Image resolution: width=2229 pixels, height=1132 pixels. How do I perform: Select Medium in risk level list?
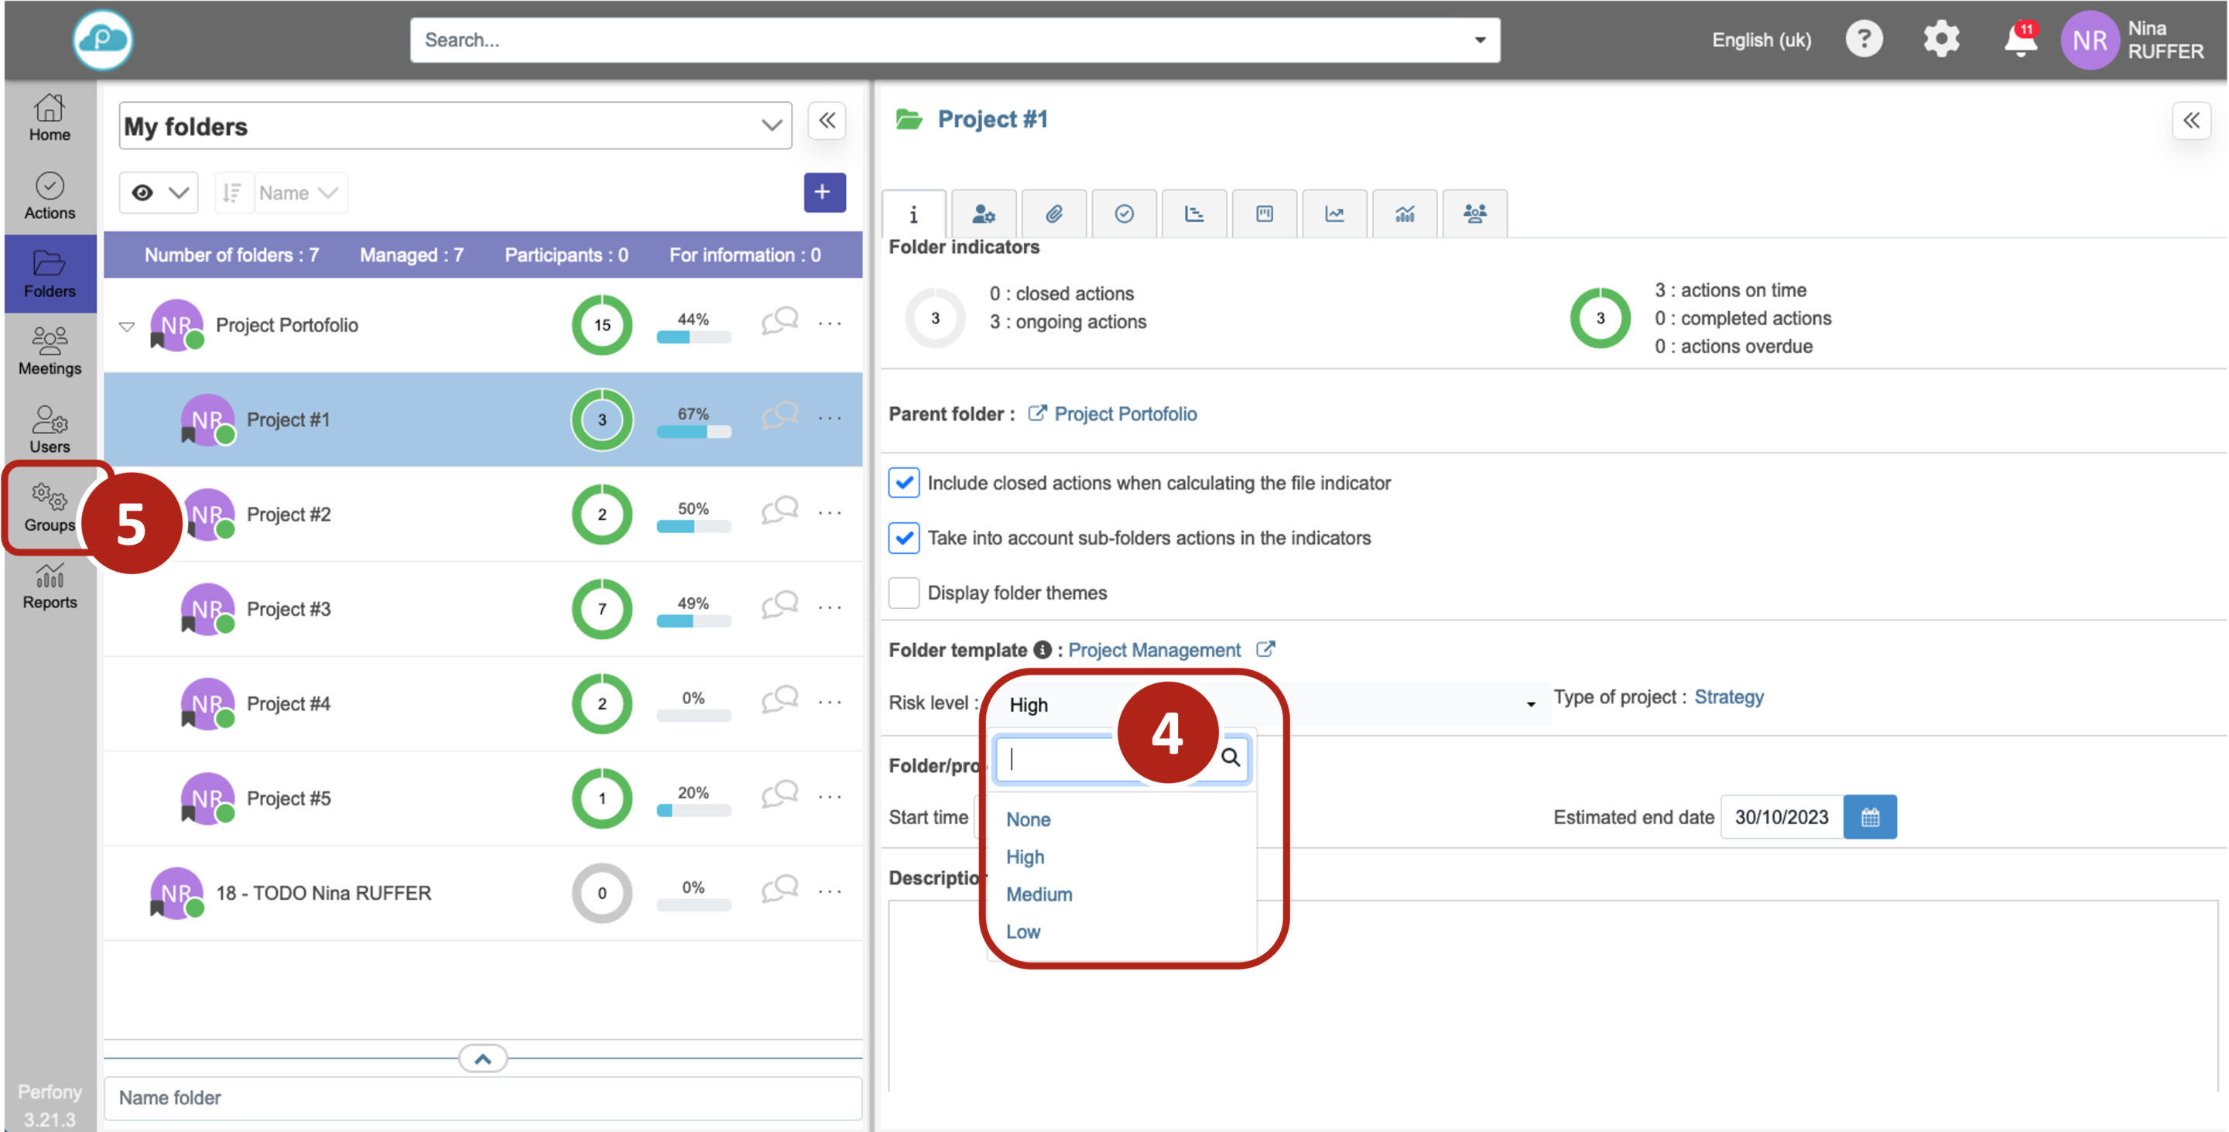pos(1039,894)
